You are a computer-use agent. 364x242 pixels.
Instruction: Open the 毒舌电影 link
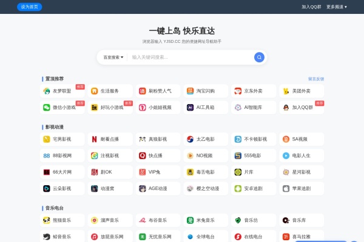206,172
